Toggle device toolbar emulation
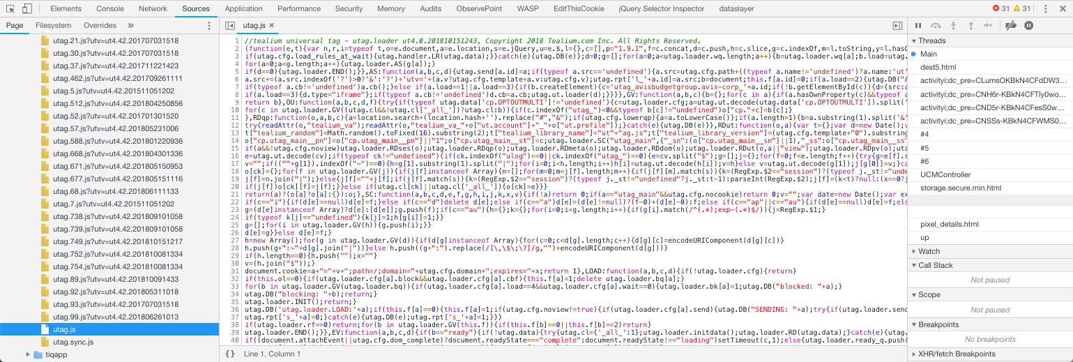Screen dimensions: 1073x362 pyautogui.click(x=26, y=9)
